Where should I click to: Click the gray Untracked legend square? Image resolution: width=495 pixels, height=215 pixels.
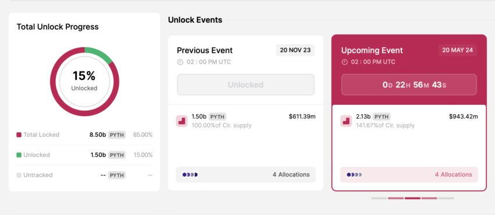point(19,175)
